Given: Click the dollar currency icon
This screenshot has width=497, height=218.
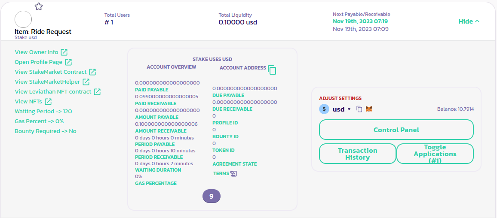Looking at the screenshot, I should click(324, 109).
